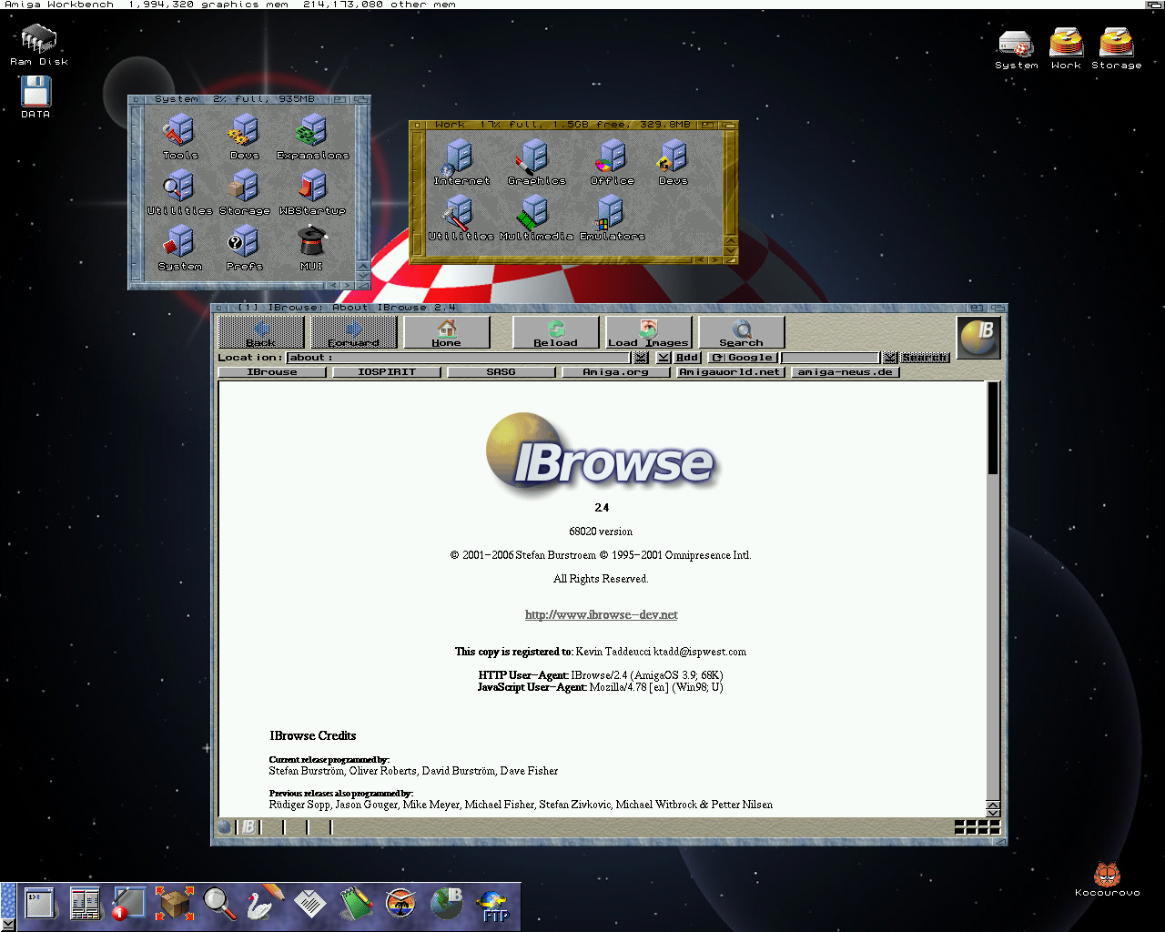Click the Load Images toolbar button
Image resolution: width=1165 pixels, height=932 pixels.
[648, 332]
